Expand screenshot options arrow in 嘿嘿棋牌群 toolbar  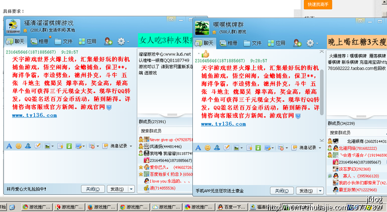273,148
